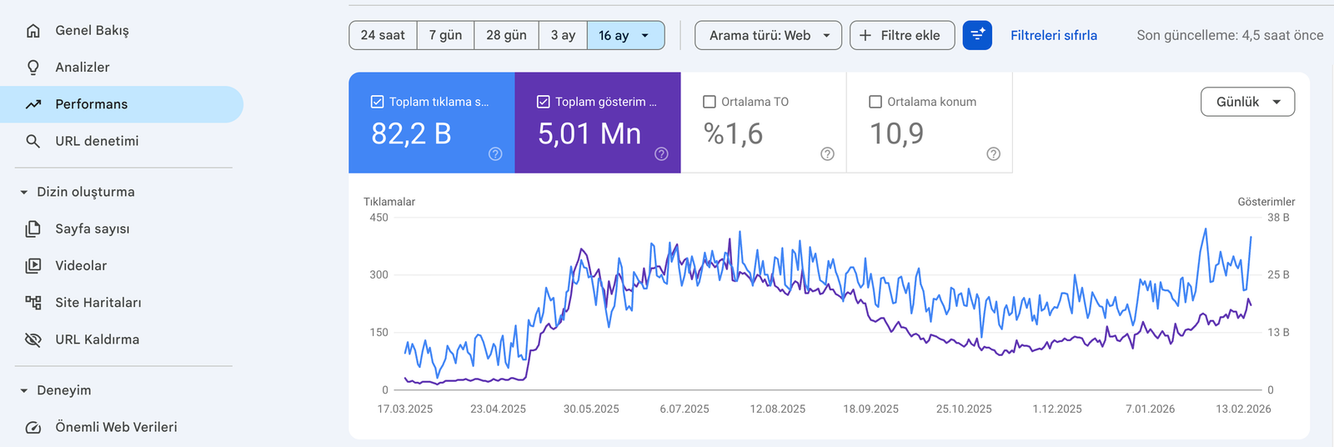Click the 12.08.2025 date on chart axis
This screenshot has height=447, width=1334.
(x=777, y=409)
